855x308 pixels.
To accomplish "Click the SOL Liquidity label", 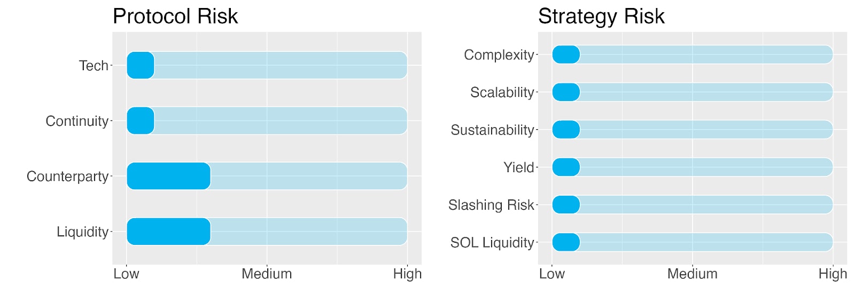I will (492, 243).
